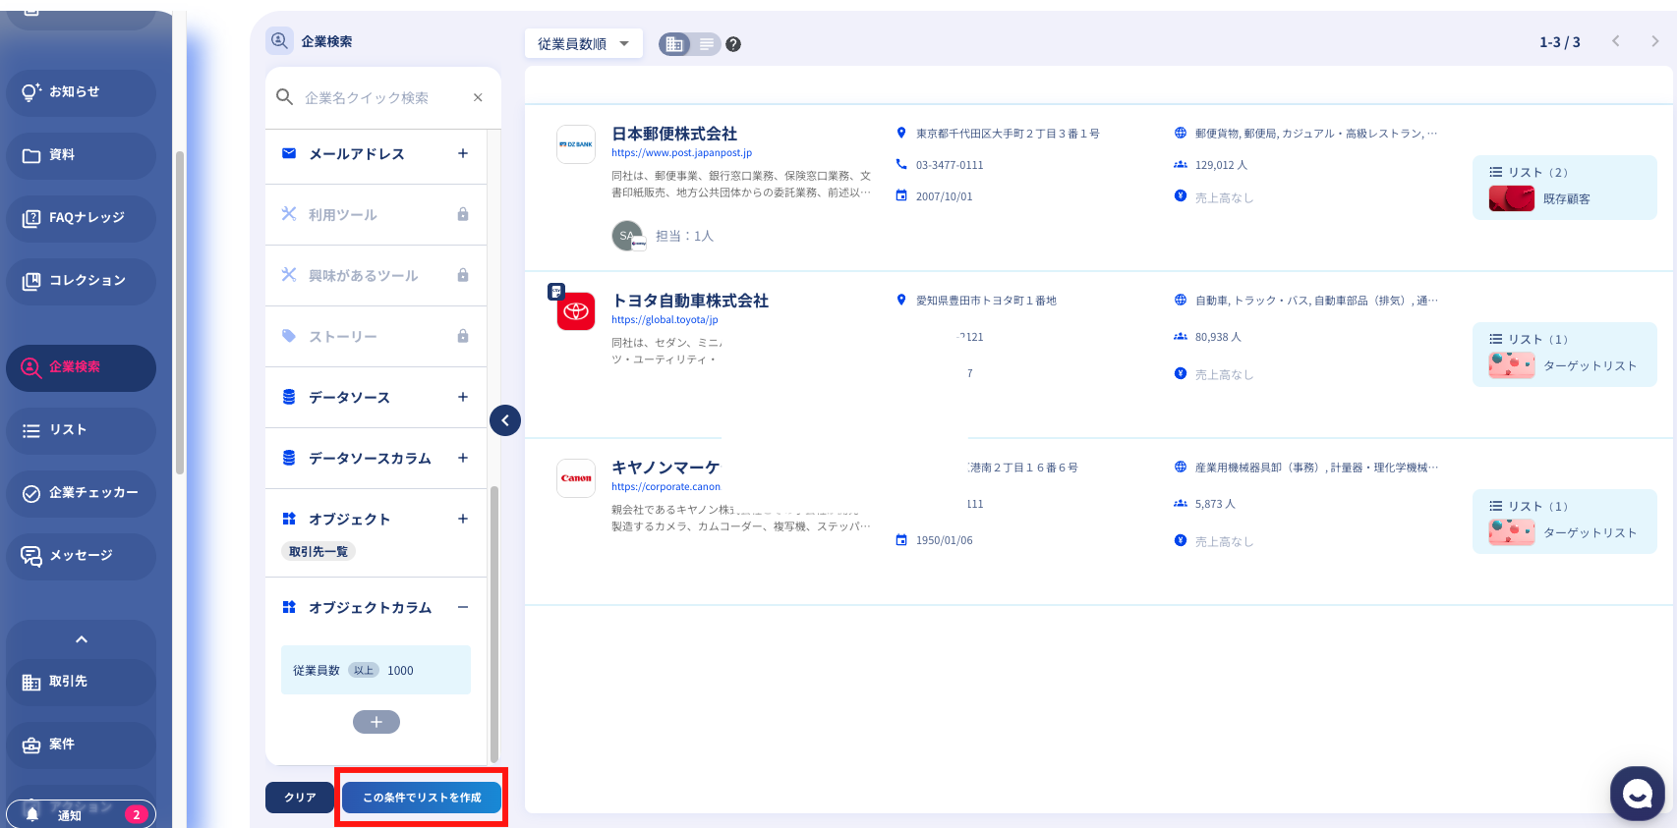Click the 案件 briefcase icon in sidebar

tap(31, 745)
